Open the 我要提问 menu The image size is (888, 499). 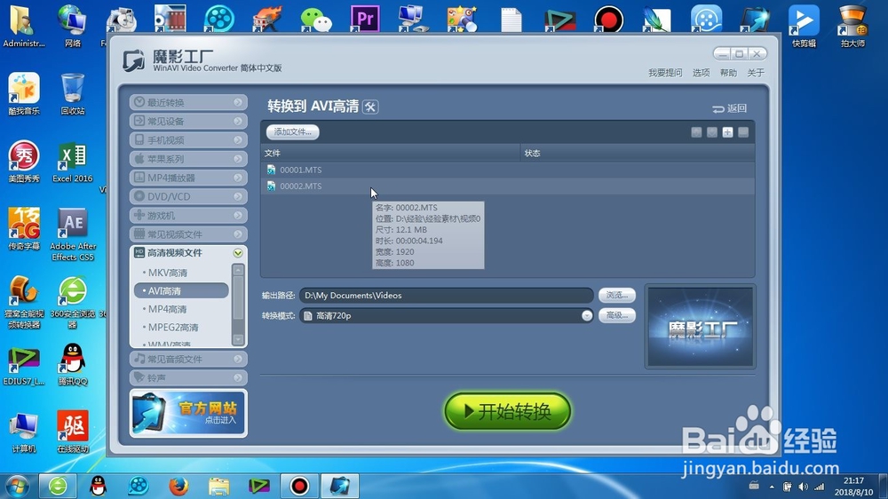[x=665, y=73]
